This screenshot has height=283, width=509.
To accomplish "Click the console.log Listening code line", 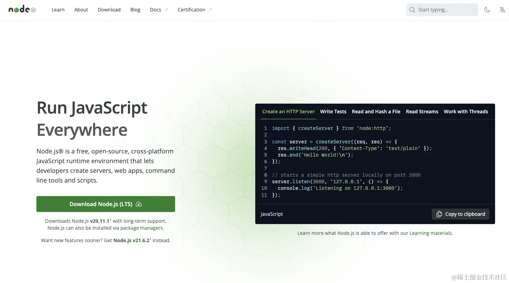I will tap(340, 188).
